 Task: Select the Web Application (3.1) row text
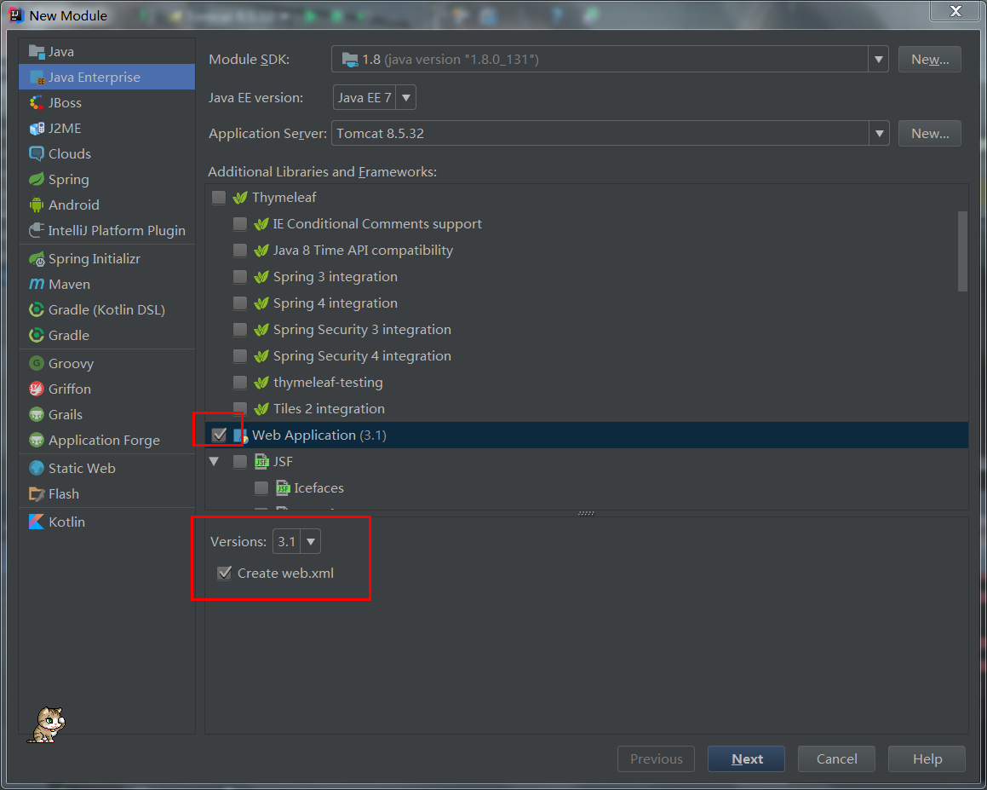click(319, 435)
